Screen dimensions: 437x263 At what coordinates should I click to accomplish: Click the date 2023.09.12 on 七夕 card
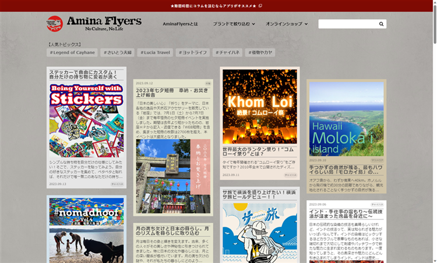[145, 83]
